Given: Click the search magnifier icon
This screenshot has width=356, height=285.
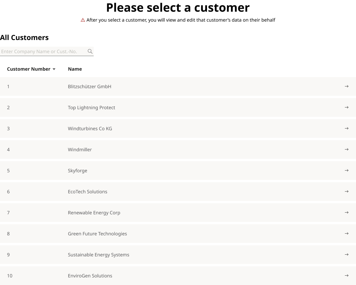Looking at the screenshot, I should (90, 51).
